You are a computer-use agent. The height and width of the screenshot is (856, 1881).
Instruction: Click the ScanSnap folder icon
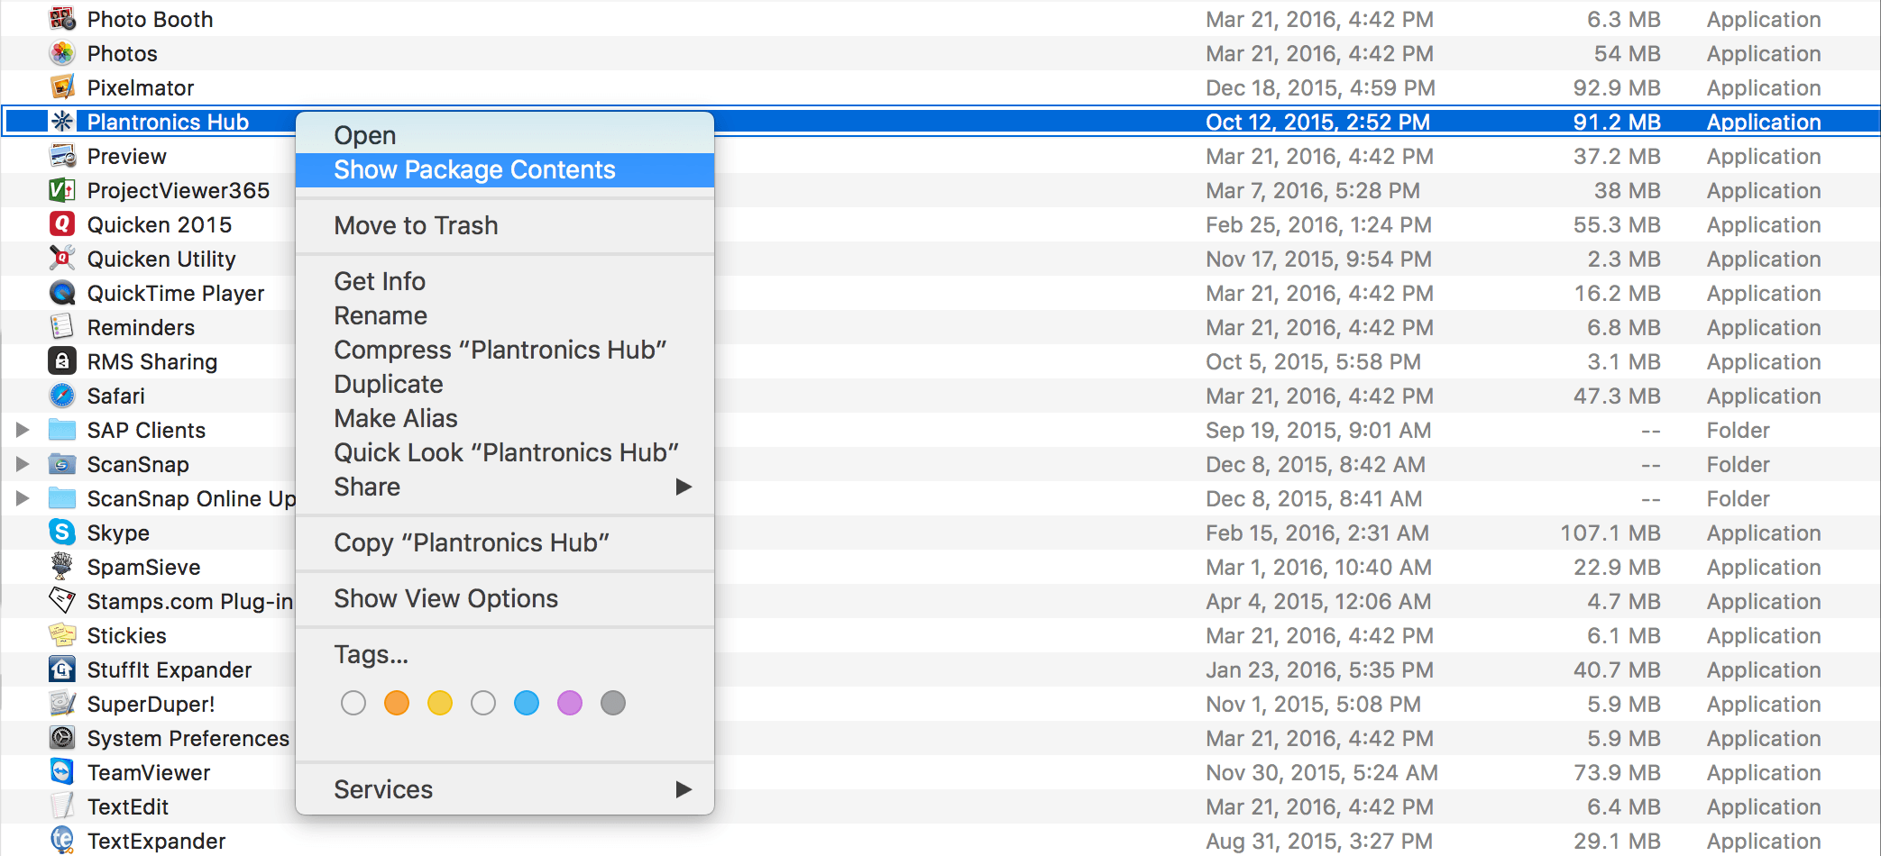[62, 464]
